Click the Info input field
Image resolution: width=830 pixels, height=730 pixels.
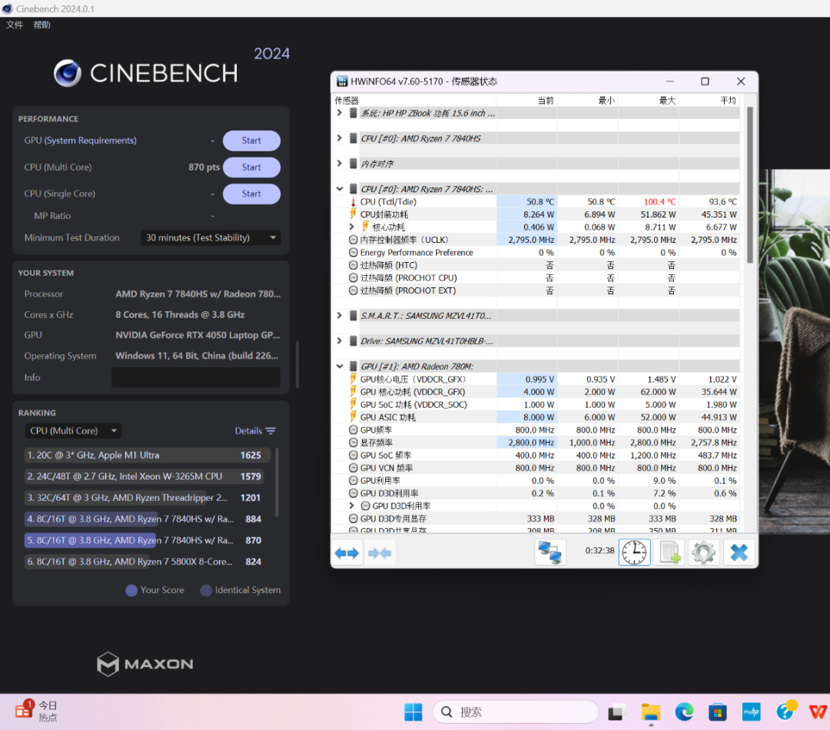coord(196,377)
